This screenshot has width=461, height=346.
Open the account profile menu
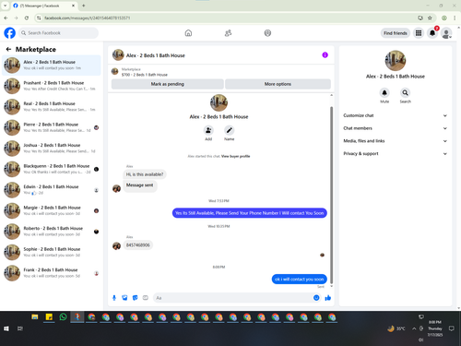tap(446, 33)
